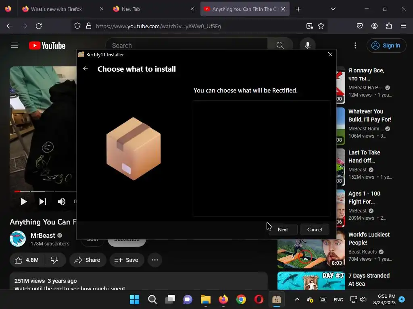The height and width of the screenshot is (309, 413).
Task: Open notification center badge
Action: pyautogui.click(x=402, y=299)
